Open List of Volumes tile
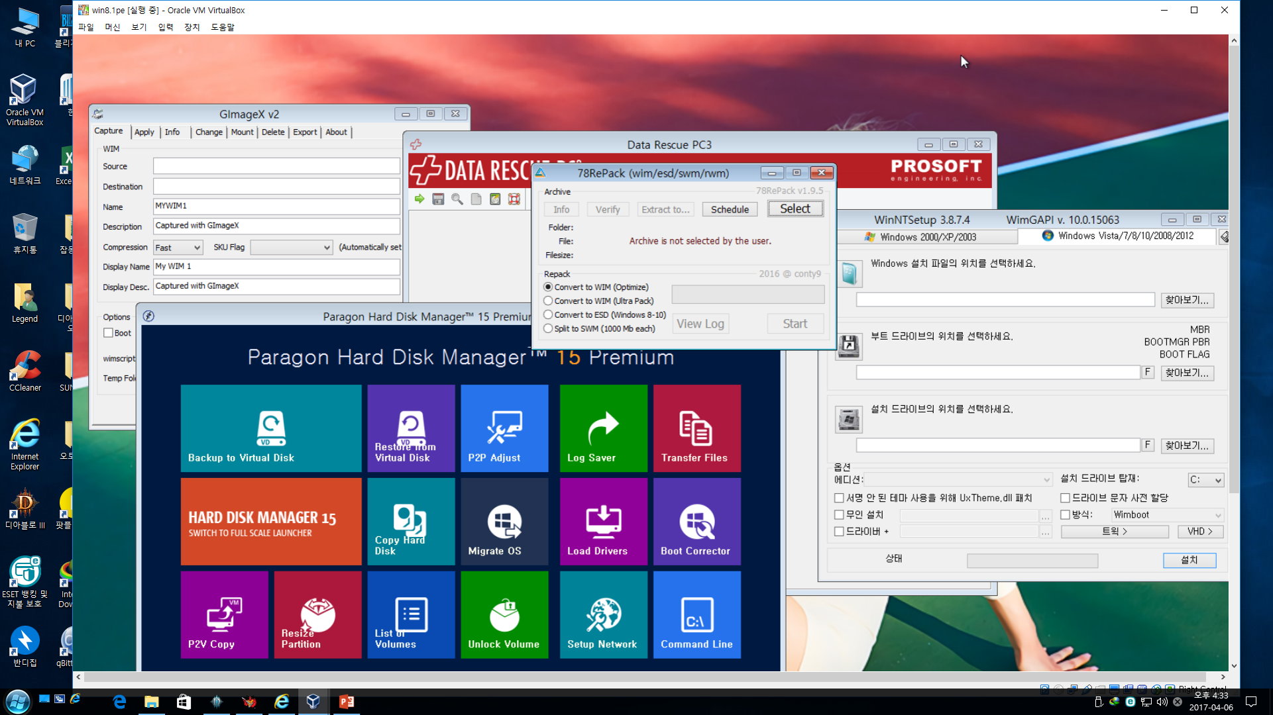This screenshot has height=715, width=1273. click(411, 615)
